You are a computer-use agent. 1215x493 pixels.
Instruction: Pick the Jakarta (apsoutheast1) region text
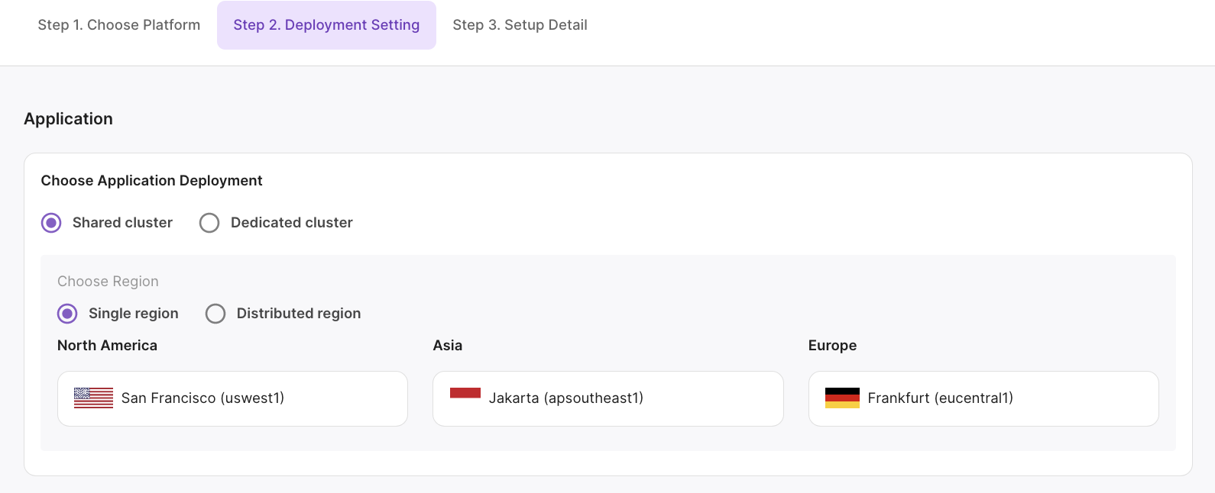pos(566,398)
